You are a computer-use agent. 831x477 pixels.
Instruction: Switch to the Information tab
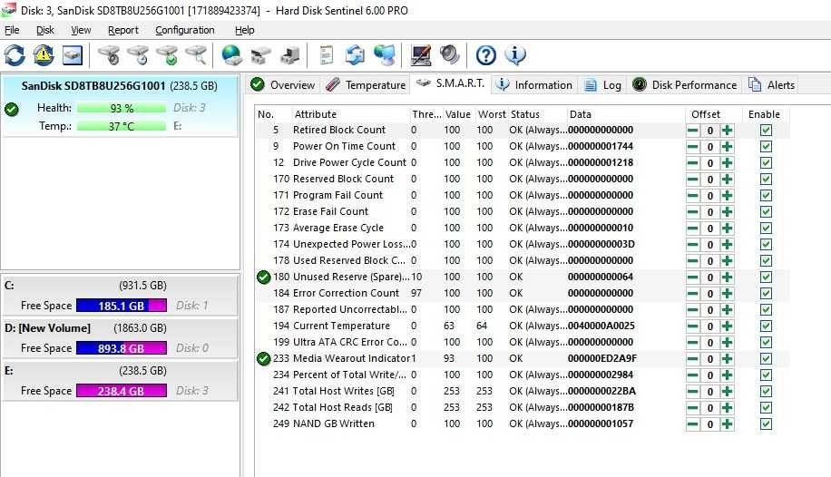coord(534,85)
